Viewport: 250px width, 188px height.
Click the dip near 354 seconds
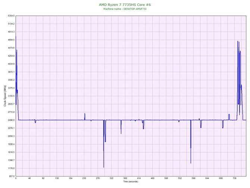point(121,133)
